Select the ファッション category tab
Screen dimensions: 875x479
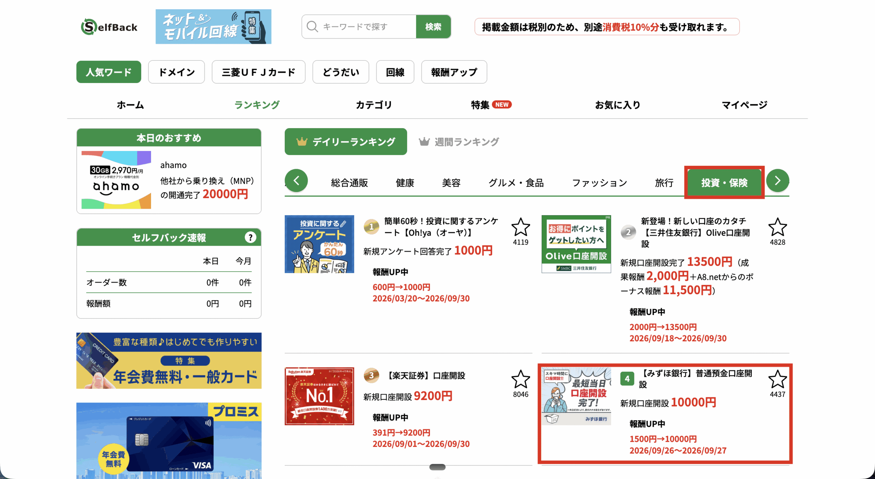[600, 183]
